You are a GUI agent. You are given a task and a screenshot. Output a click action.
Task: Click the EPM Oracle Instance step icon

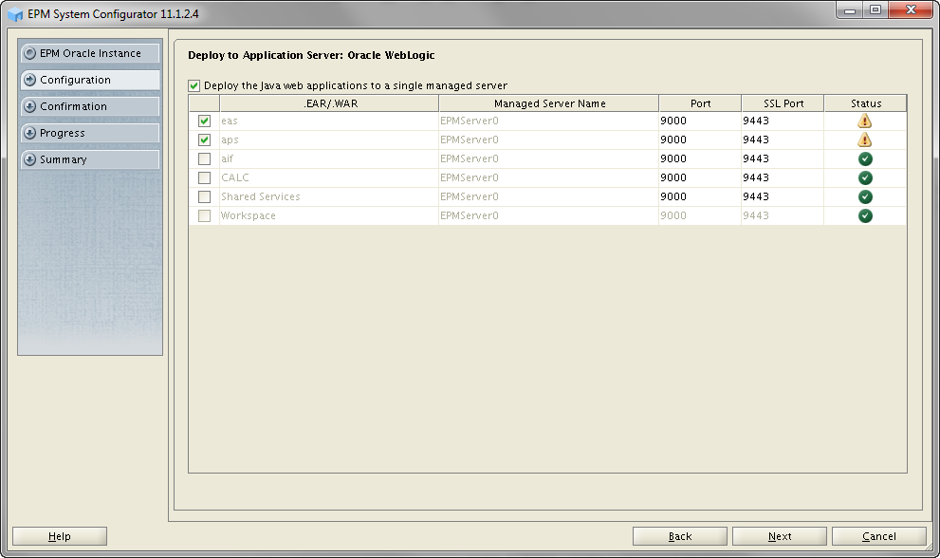(x=29, y=53)
